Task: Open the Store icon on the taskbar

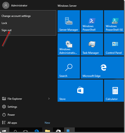Action: (58, 131)
